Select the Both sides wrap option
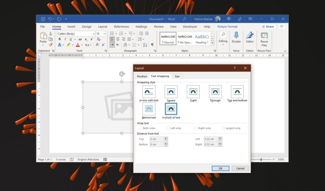 point(141,128)
